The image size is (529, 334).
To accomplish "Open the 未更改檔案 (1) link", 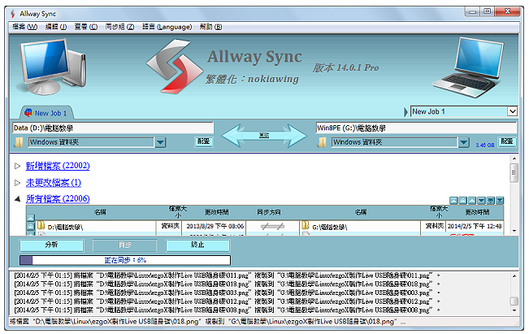I will [54, 183].
